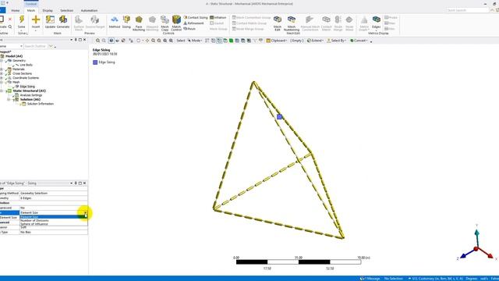The image size is (499, 281).
Task: Expand the Materials tree node
Action: pos(2,69)
